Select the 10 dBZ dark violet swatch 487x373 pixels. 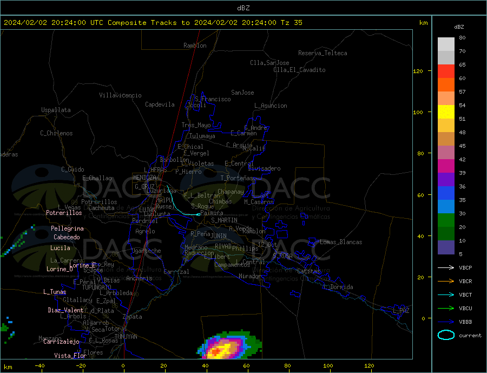[446, 247]
